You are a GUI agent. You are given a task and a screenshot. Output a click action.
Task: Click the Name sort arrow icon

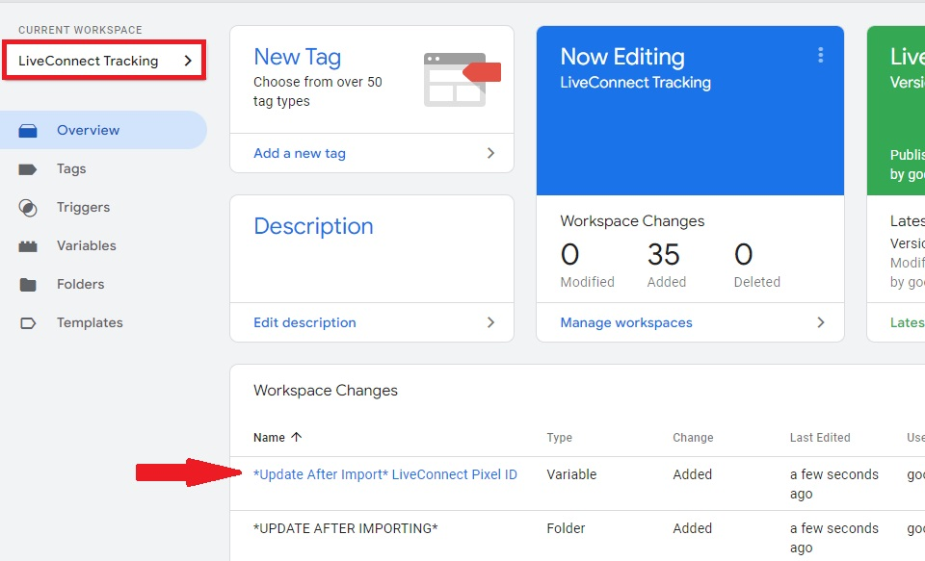pyautogui.click(x=296, y=437)
